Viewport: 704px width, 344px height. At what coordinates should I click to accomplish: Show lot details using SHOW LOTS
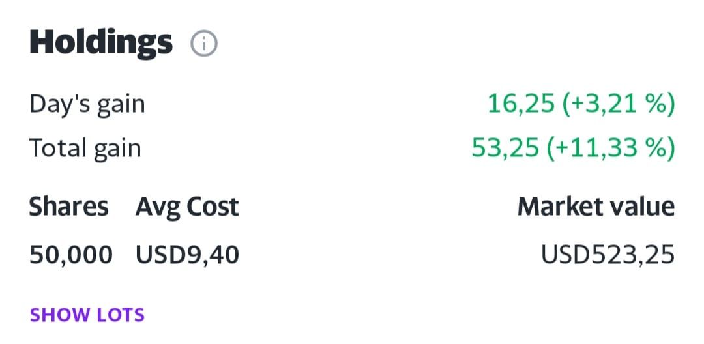coord(87,315)
